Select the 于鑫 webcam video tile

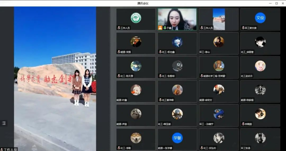177,19
